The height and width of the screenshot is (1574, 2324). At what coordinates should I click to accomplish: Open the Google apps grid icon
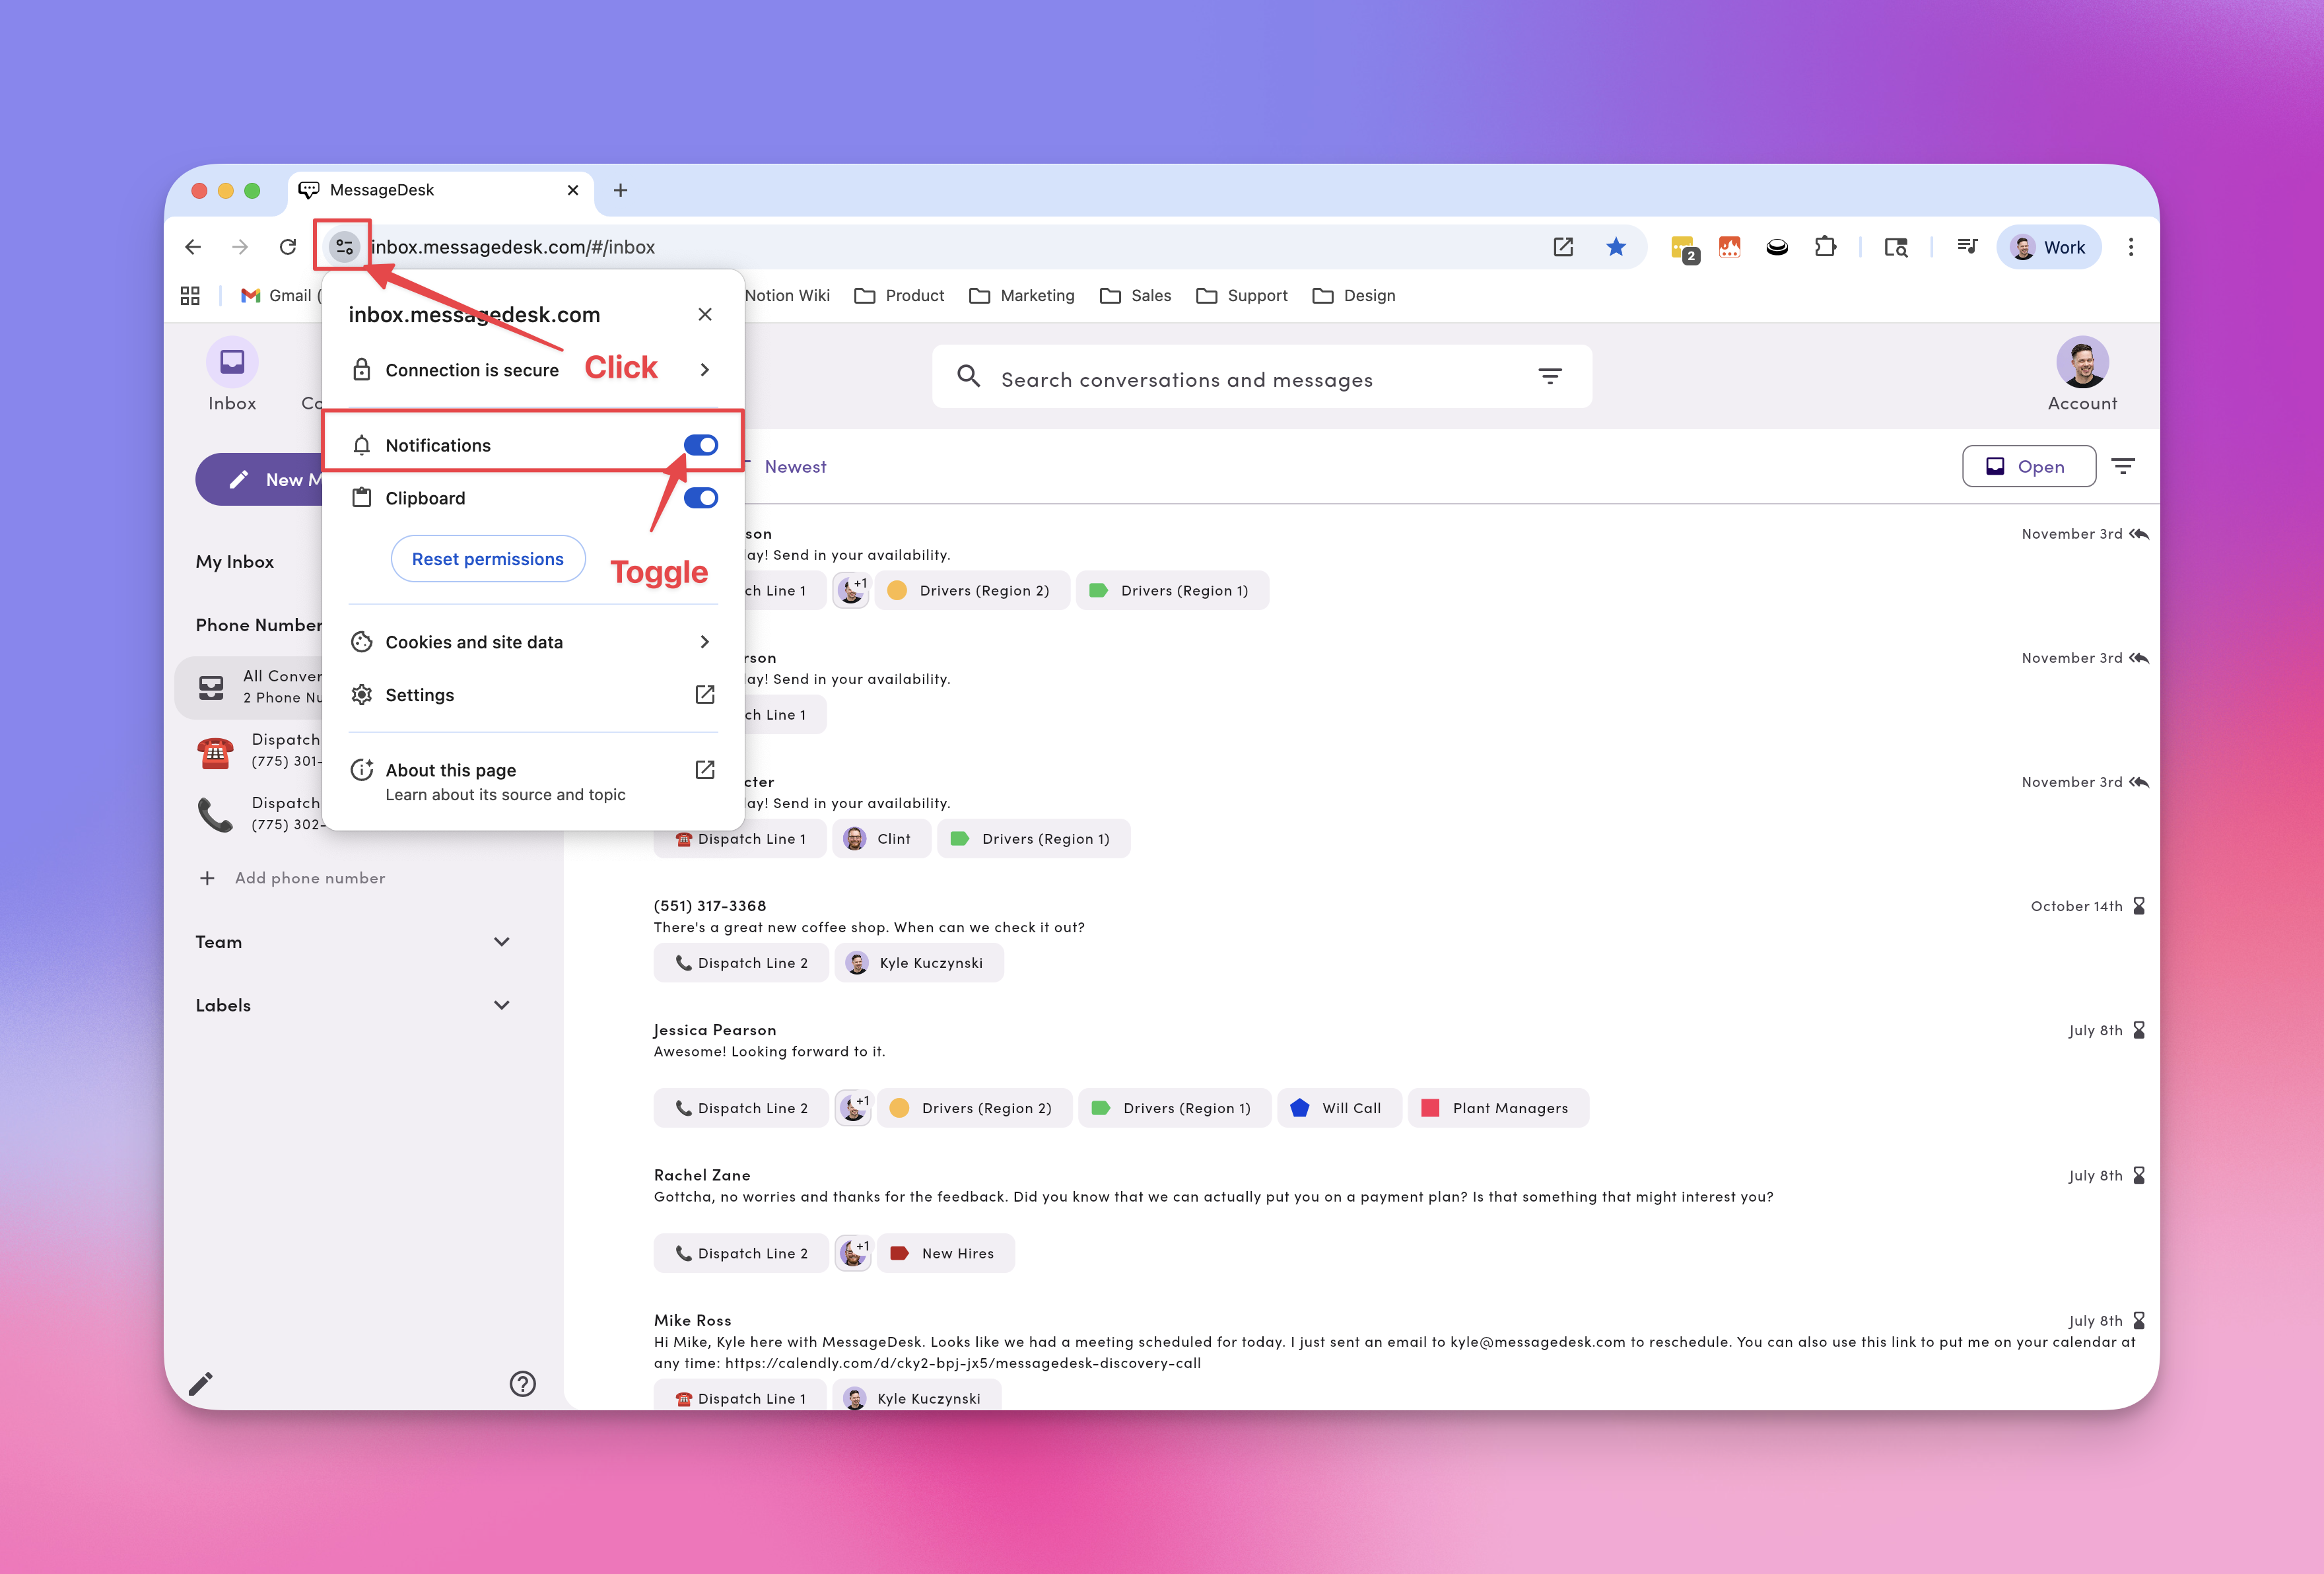[189, 295]
